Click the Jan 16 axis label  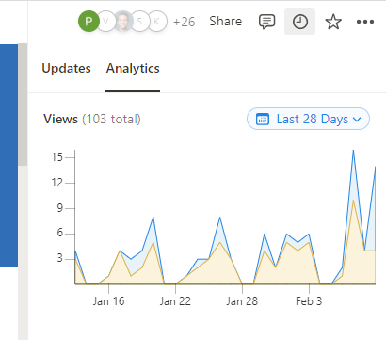pos(108,301)
